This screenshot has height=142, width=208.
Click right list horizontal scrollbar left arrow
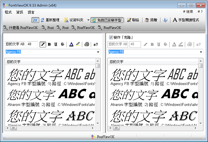(110, 128)
